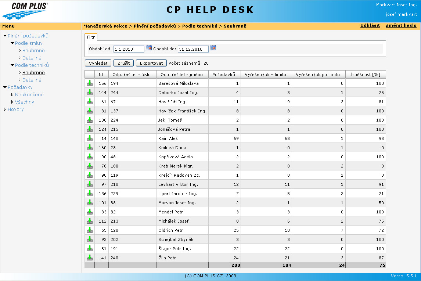Open the Plnění požadavků menu label
This screenshot has height=281, width=421.
tap(28, 36)
